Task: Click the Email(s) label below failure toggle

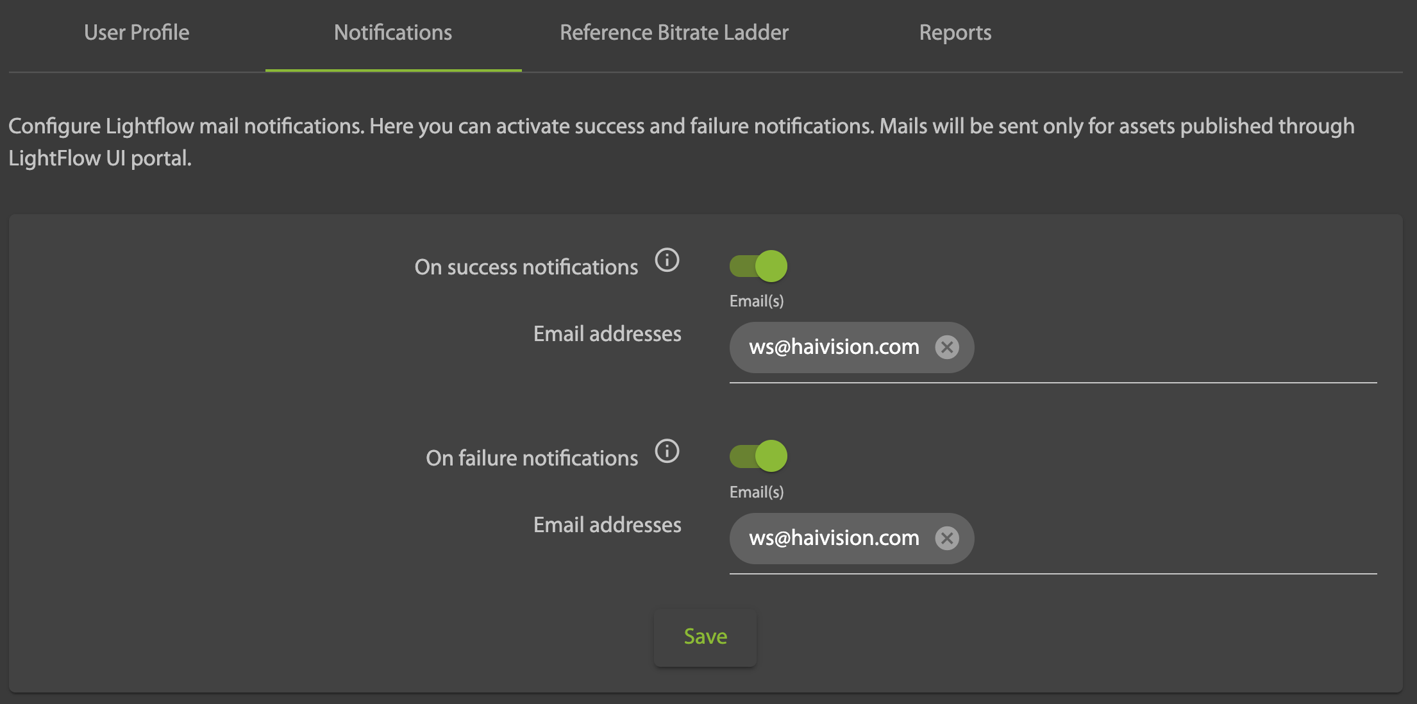Action: click(x=757, y=492)
